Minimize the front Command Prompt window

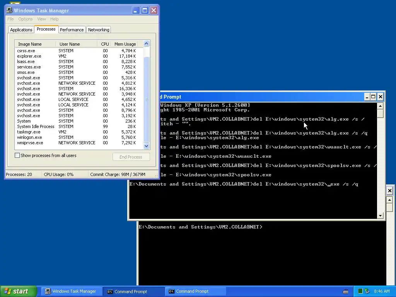click(x=367, y=97)
